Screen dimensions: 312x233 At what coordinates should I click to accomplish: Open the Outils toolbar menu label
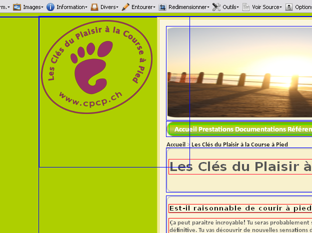tap(229, 7)
